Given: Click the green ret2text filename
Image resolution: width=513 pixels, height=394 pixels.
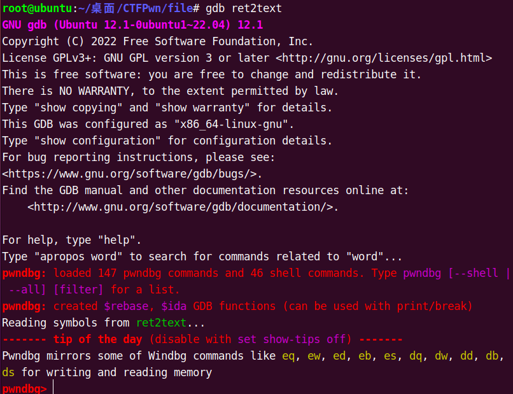Looking at the screenshot, I should tap(161, 323).
